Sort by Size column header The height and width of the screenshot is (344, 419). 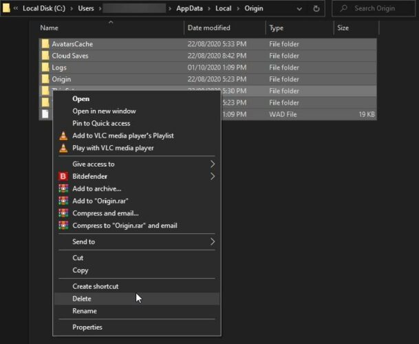[x=343, y=28]
